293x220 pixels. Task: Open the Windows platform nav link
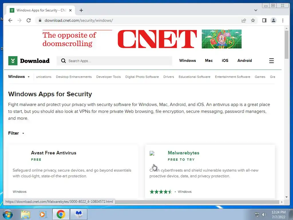click(x=187, y=60)
